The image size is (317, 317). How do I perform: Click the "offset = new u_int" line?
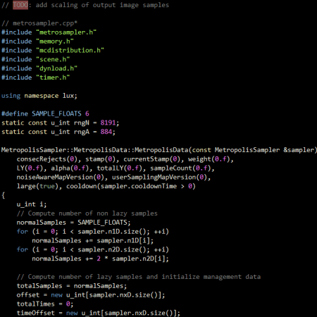pyautogui.click(x=91, y=295)
